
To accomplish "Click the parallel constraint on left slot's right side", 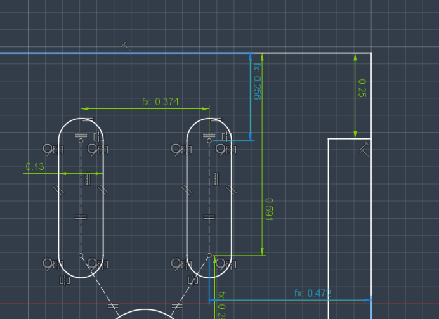I will point(103,190).
